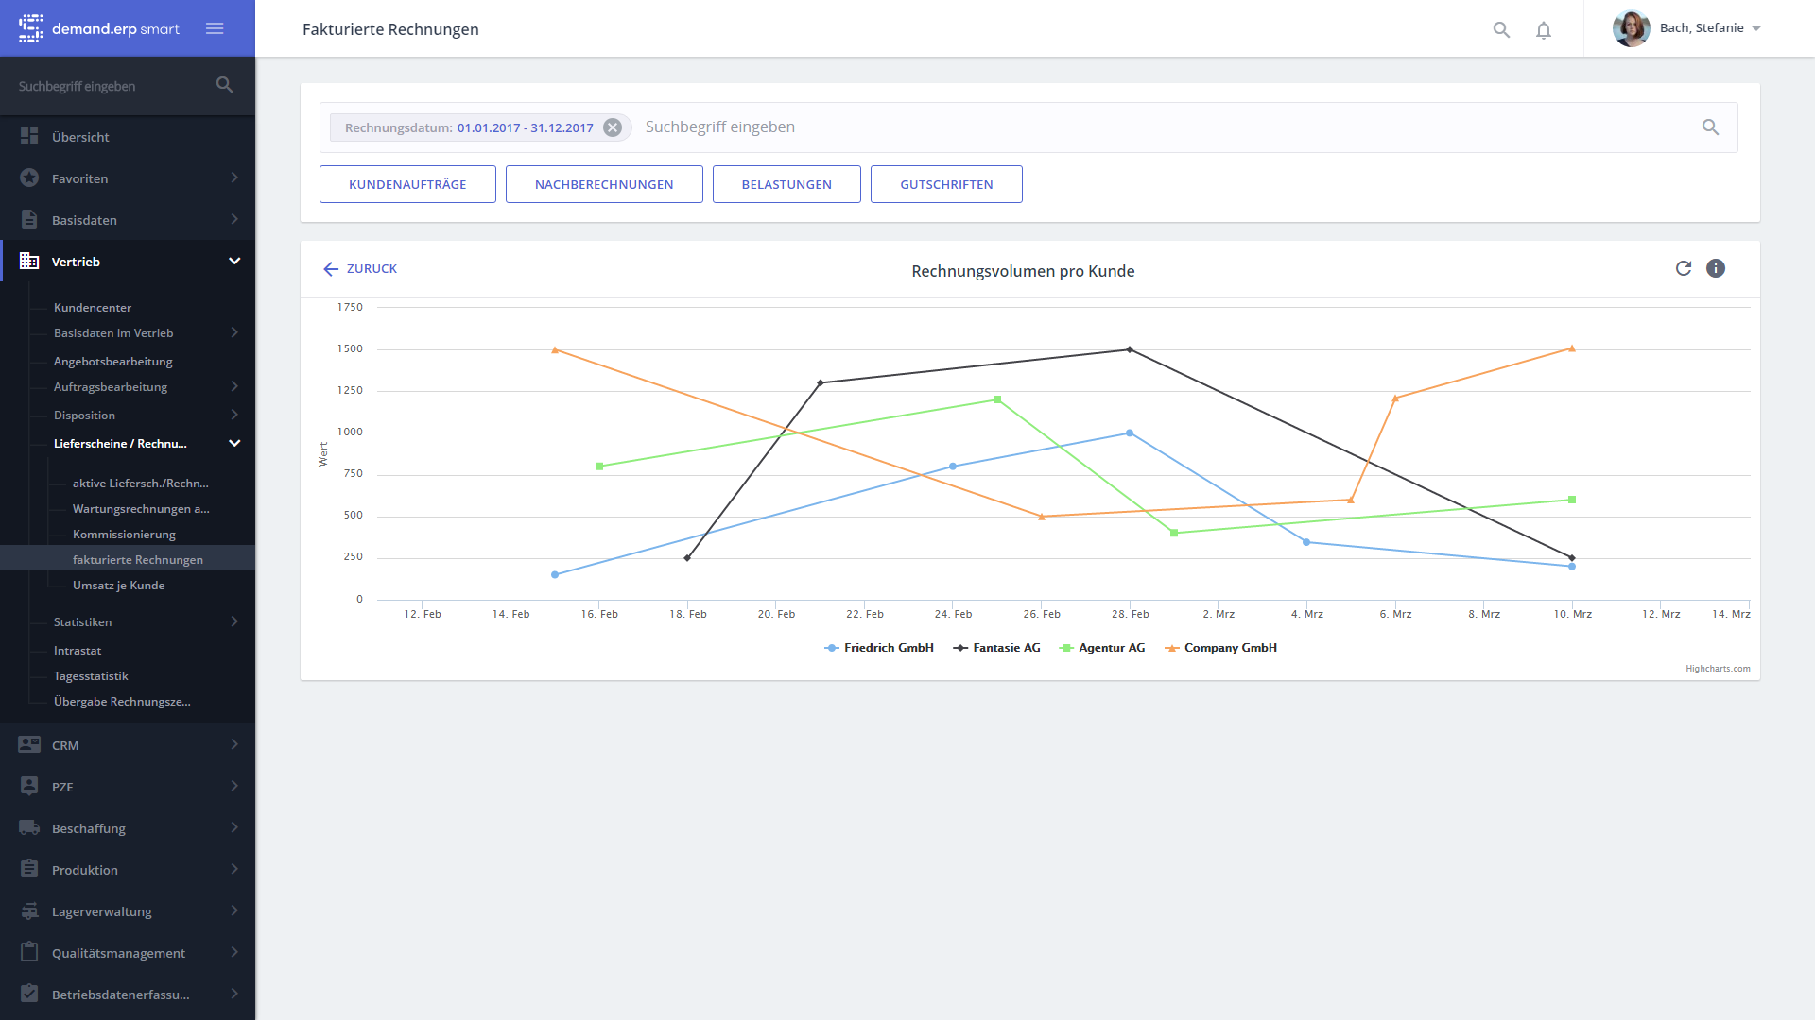The height and width of the screenshot is (1020, 1815).
Task: Show the chart info icon
Action: coord(1716,268)
